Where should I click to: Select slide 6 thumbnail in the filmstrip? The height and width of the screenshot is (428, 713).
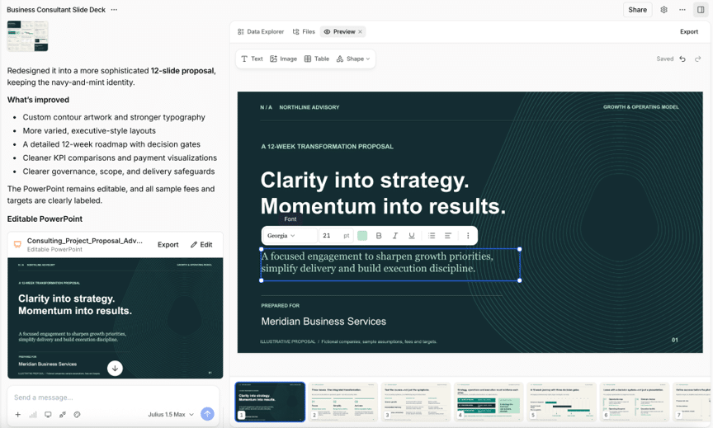click(634, 402)
